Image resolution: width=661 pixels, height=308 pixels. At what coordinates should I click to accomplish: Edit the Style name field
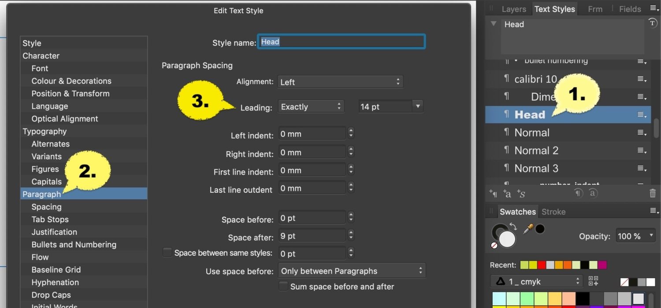point(341,41)
